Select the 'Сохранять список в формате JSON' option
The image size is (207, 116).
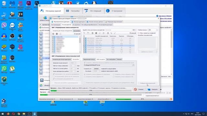tap(114, 74)
